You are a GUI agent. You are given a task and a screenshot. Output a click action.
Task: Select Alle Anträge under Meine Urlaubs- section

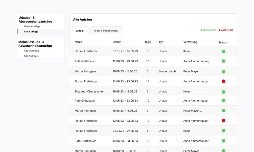[31, 56]
